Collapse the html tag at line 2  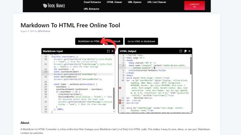[125, 58]
